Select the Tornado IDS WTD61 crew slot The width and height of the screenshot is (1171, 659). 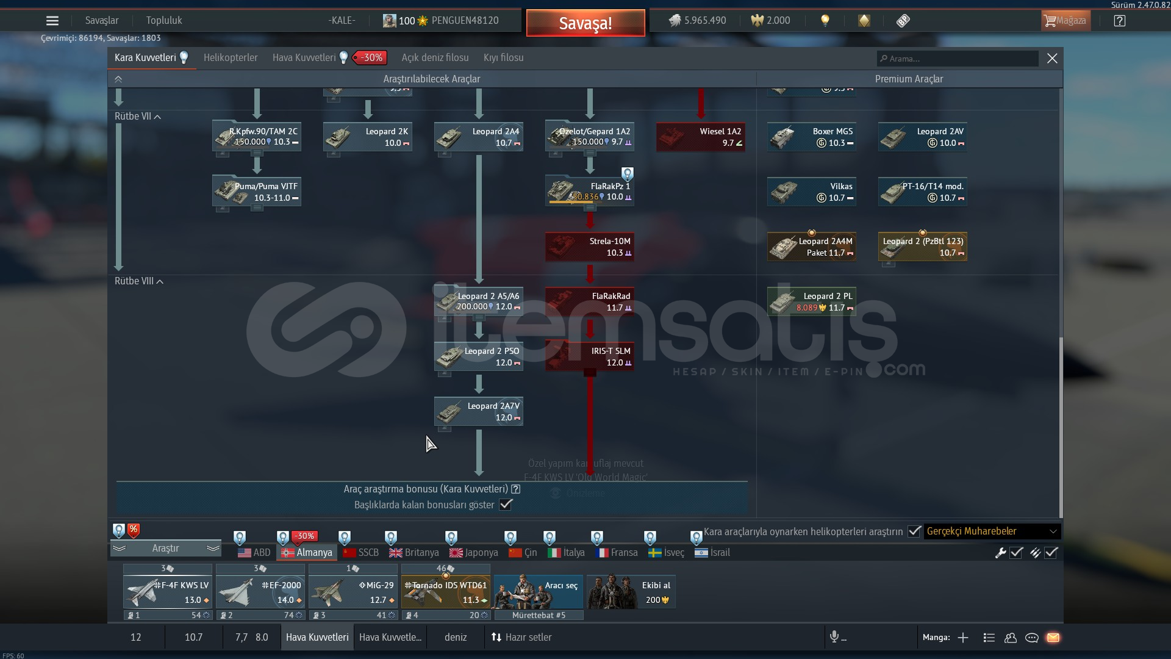[446, 591]
